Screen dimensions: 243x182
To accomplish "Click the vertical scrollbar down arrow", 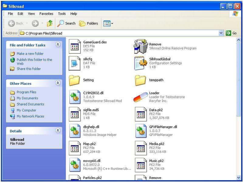I will point(238,177).
